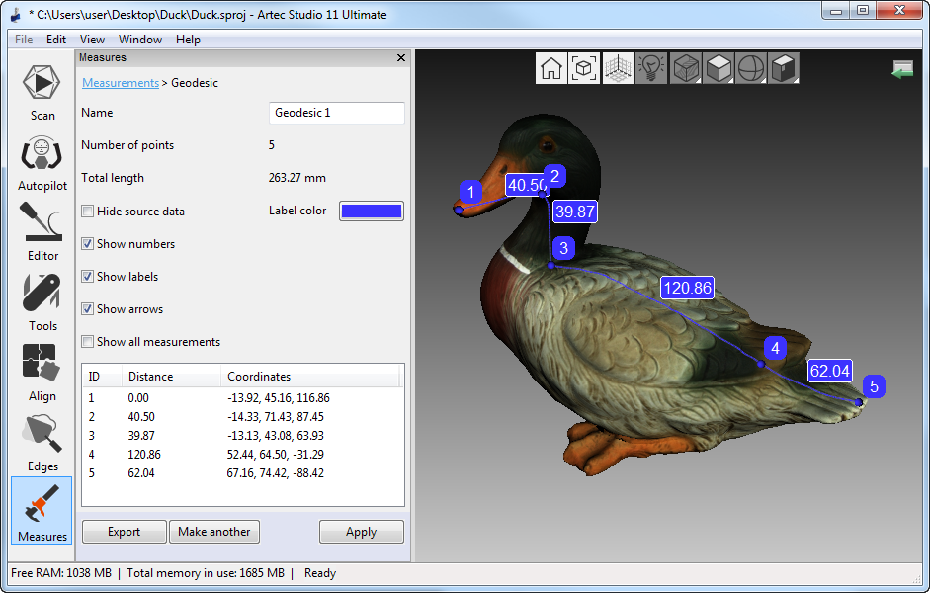Click the Home view icon
The width and height of the screenshot is (930, 593).
[551, 68]
